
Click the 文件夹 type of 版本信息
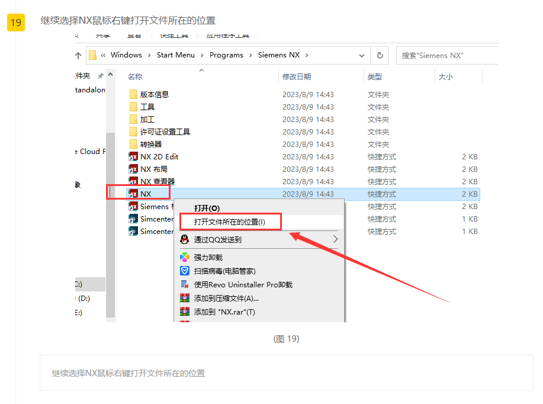tap(378, 95)
